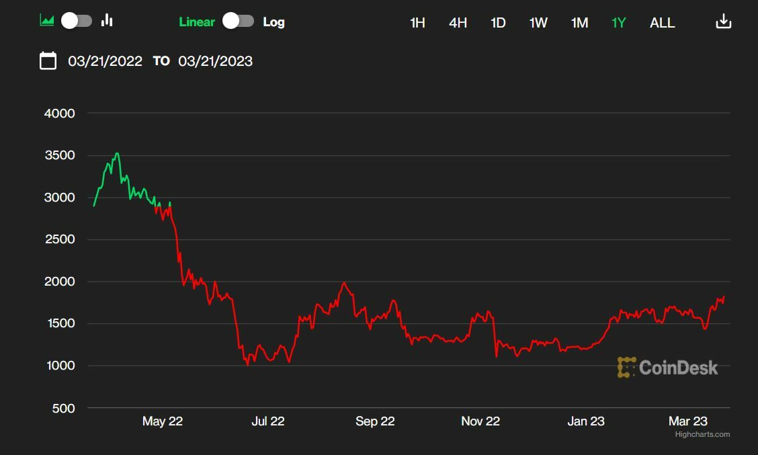Click the price peak near 3500

click(x=117, y=154)
